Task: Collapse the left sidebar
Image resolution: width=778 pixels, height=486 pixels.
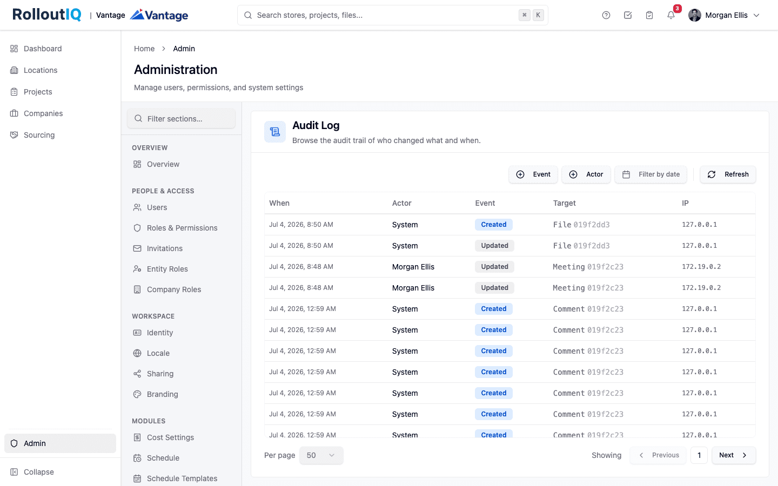Action: pos(60,472)
